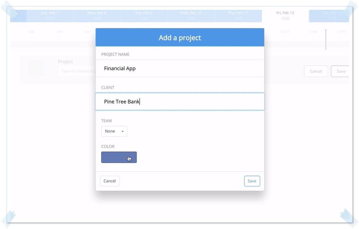
Task: Click the background time entry Cancel button
Action: [x=316, y=71]
